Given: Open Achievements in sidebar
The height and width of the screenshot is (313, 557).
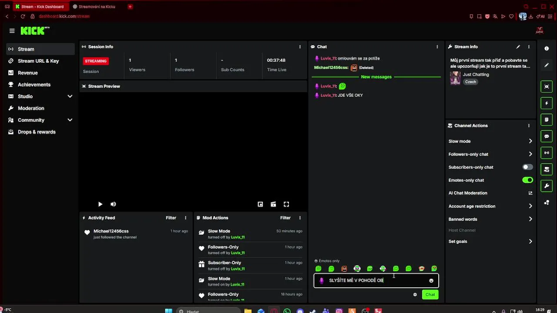Looking at the screenshot, I should (40, 85).
